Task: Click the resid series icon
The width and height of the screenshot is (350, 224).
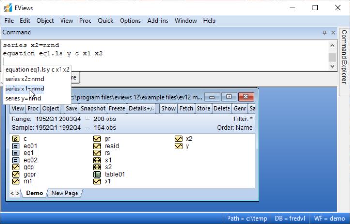Action: tap(96, 146)
